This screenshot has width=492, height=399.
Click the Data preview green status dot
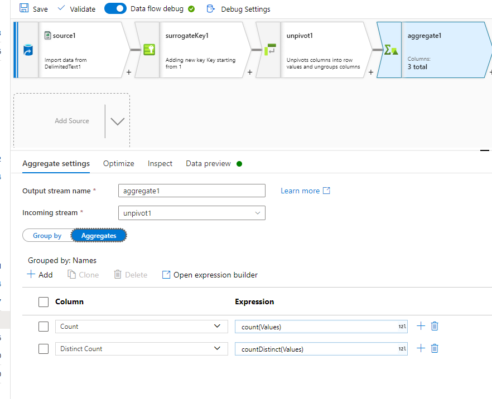tap(239, 164)
